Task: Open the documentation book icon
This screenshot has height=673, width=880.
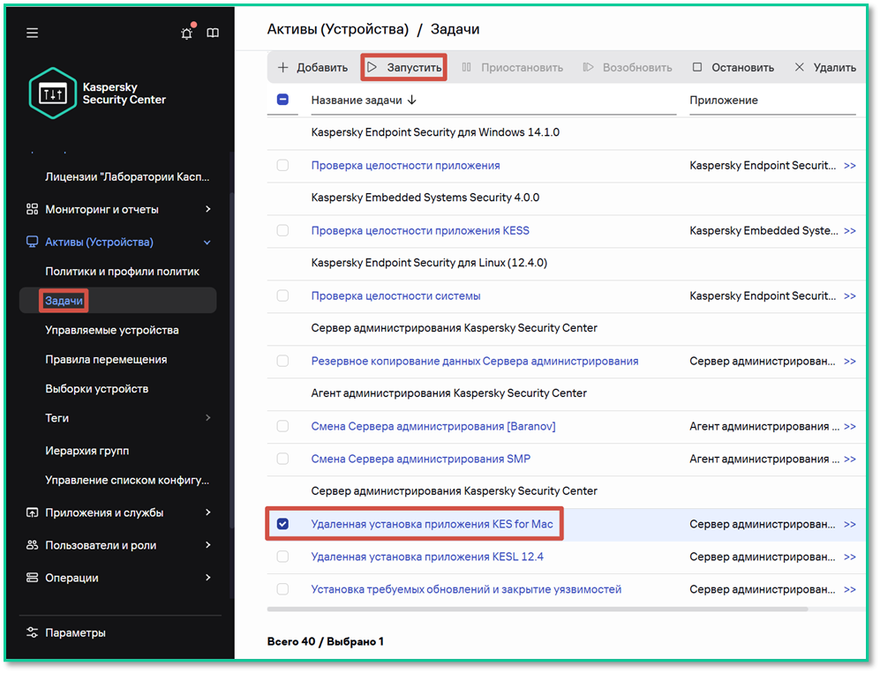Action: click(x=213, y=34)
